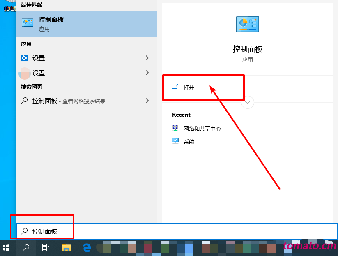The width and height of the screenshot is (338, 256).
Task: Click the 搜索网页 section heading
Action: click(x=32, y=87)
